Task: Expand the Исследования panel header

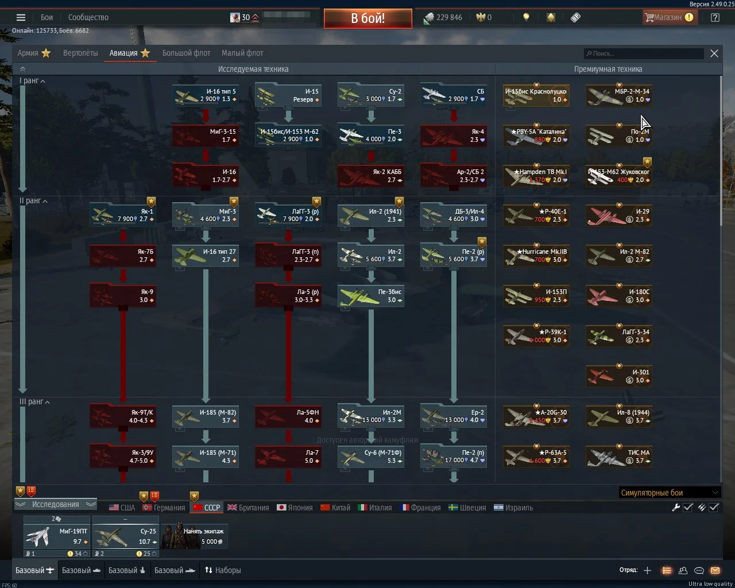Action: [x=56, y=504]
